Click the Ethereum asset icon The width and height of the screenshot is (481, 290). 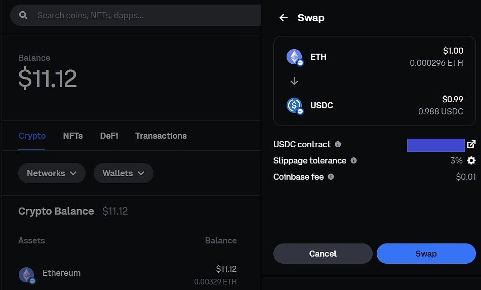pyautogui.click(x=27, y=275)
